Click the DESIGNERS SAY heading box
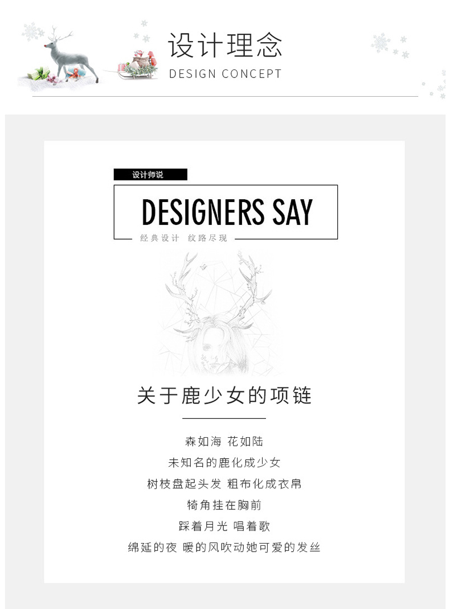450x609 pixels. coord(226,212)
